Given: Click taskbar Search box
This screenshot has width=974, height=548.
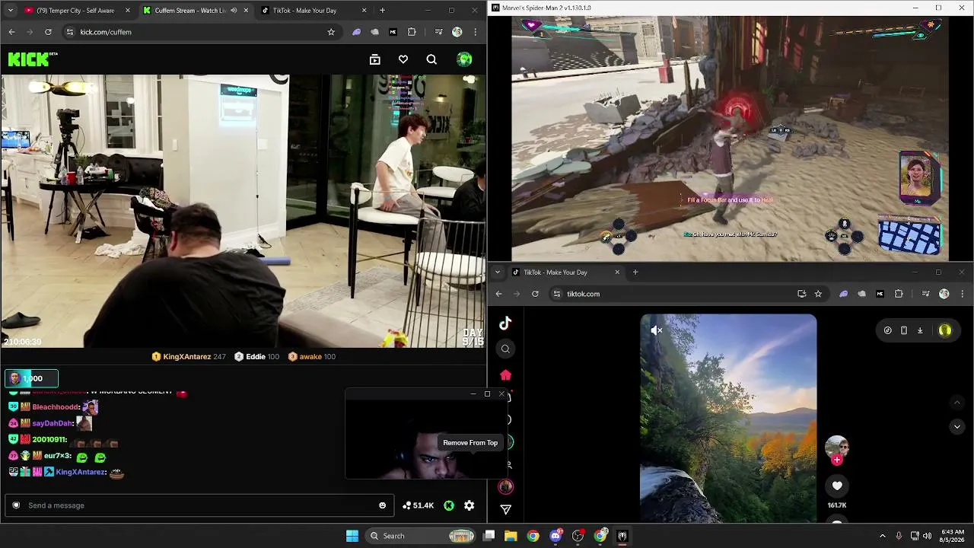Looking at the screenshot, I should (422, 536).
